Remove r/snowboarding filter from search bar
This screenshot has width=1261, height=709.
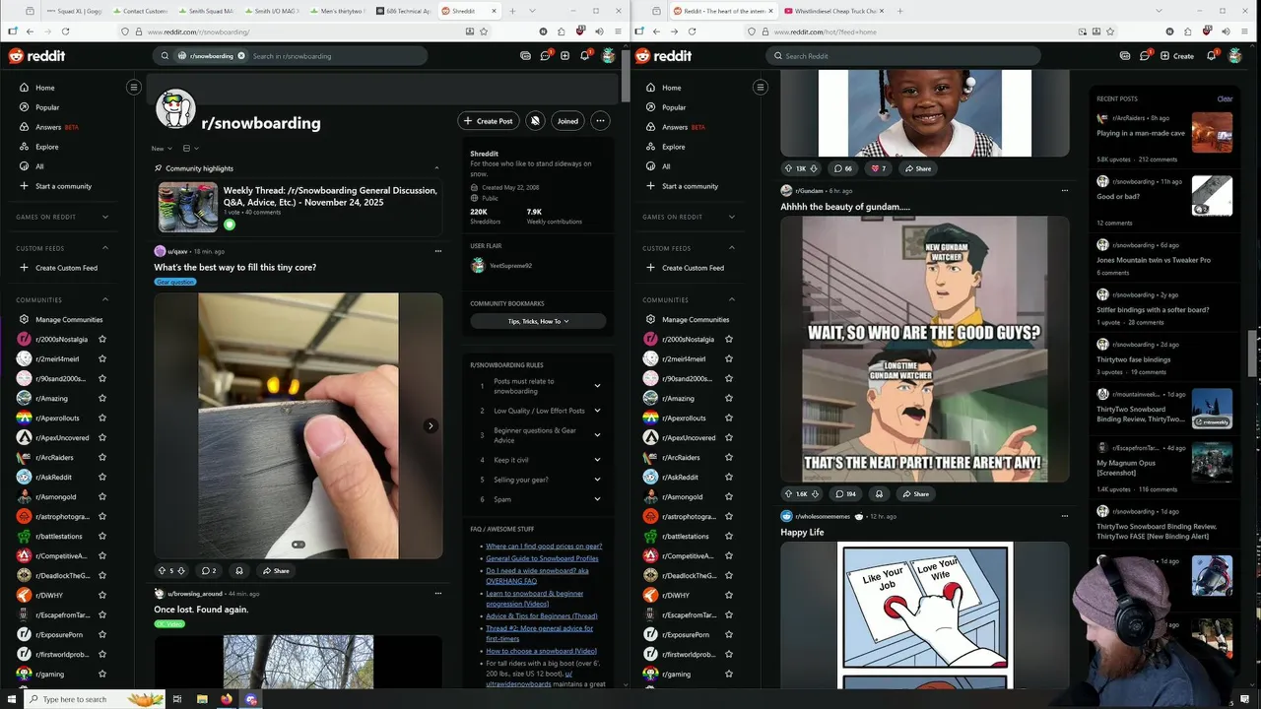[241, 56]
